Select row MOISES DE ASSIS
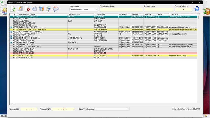The height and width of the screenshot is (118, 210). (x=103, y=45)
